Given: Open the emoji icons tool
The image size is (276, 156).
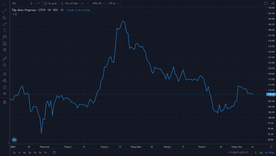Looking at the screenshot, I should (5, 50).
